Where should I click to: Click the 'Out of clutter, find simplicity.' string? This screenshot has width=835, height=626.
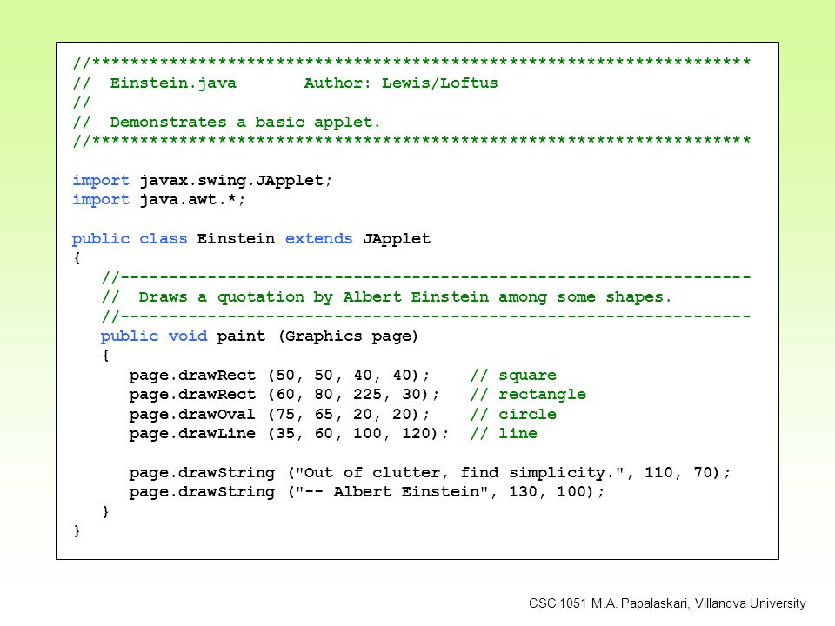[x=459, y=473]
